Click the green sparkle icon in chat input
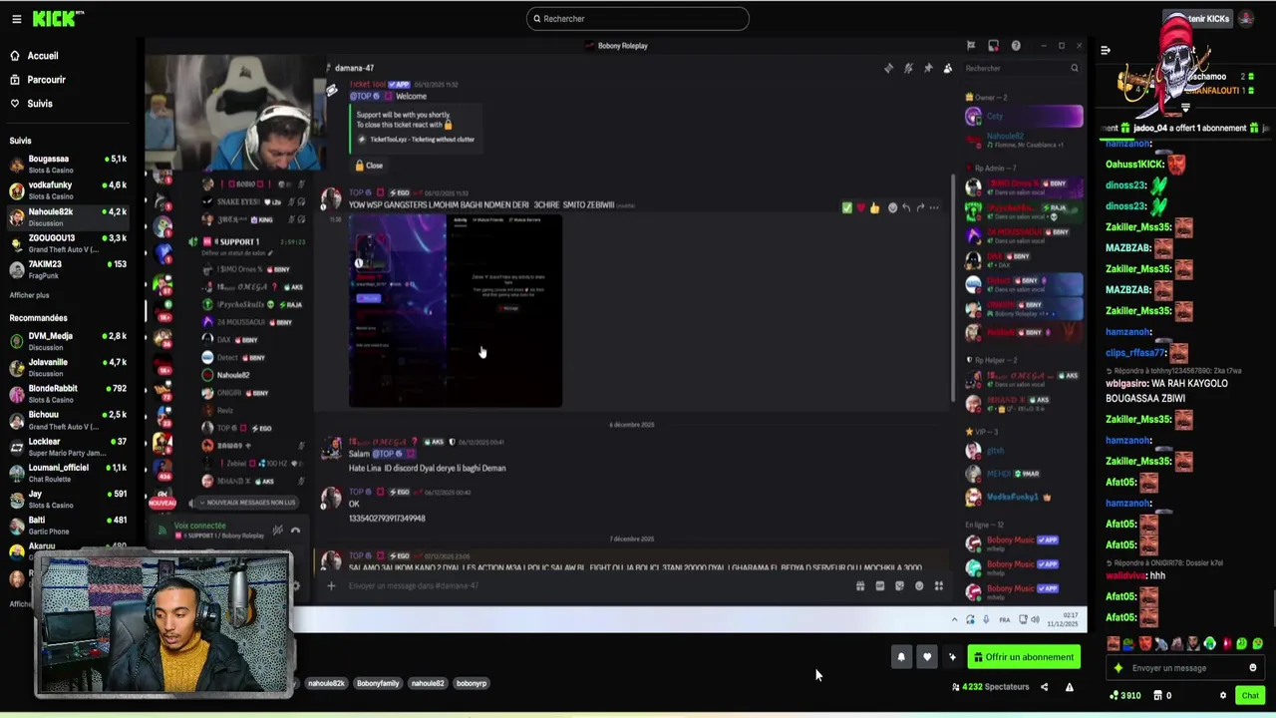 pos(1118,668)
